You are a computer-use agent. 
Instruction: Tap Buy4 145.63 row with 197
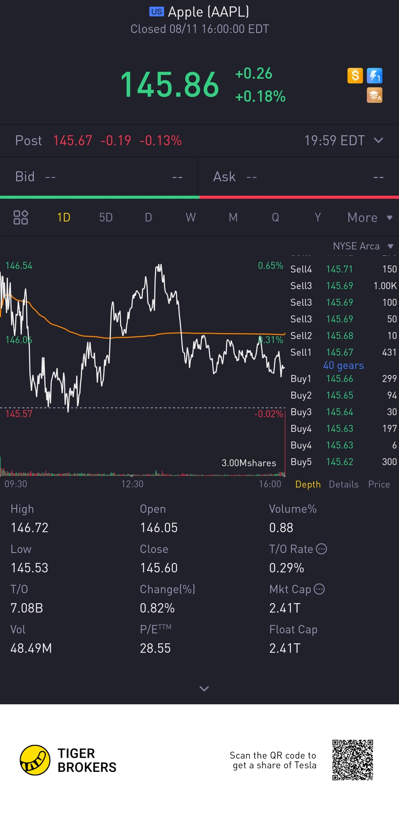tap(343, 428)
